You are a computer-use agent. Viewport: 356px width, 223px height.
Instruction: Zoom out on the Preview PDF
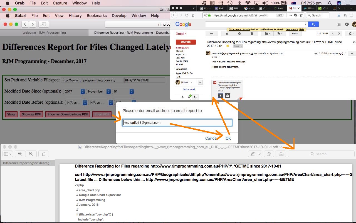pyautogui.click(x=20, y=154)
